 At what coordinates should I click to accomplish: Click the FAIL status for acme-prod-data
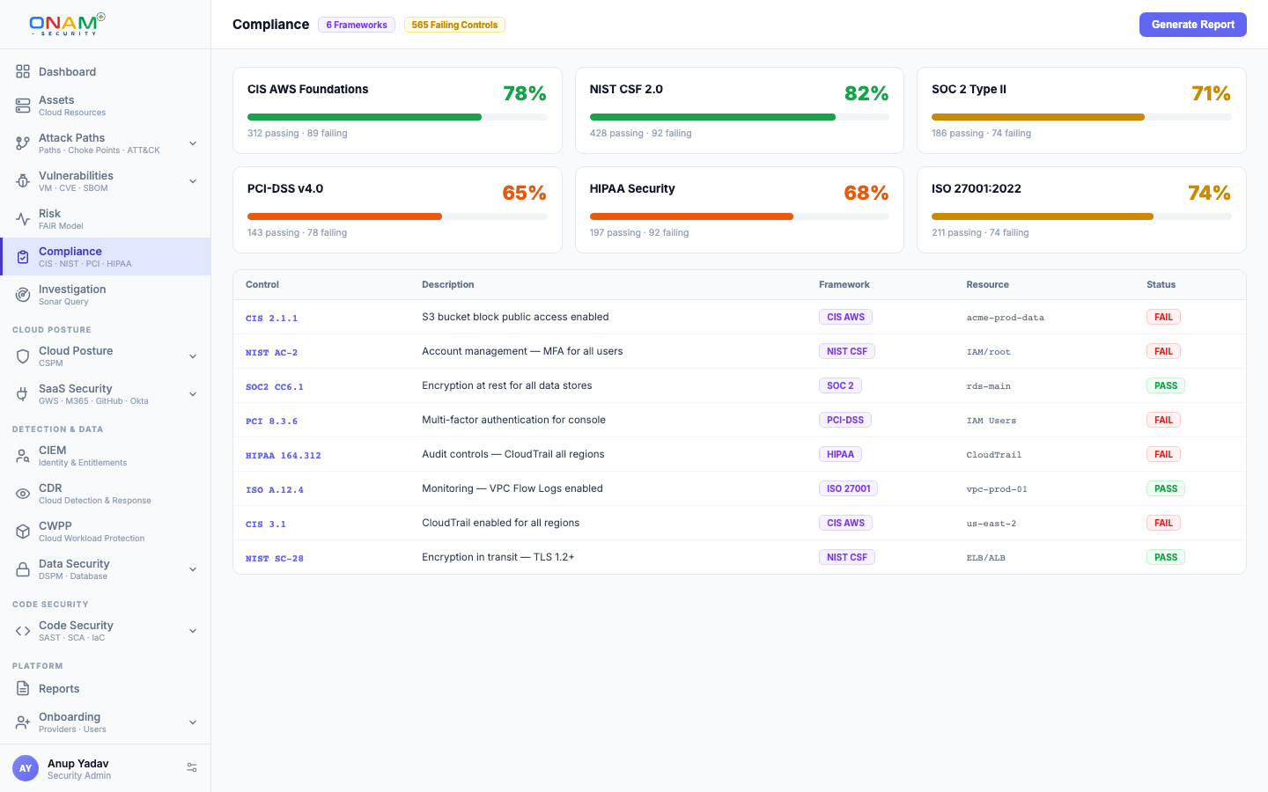(x=1163, y=317)
